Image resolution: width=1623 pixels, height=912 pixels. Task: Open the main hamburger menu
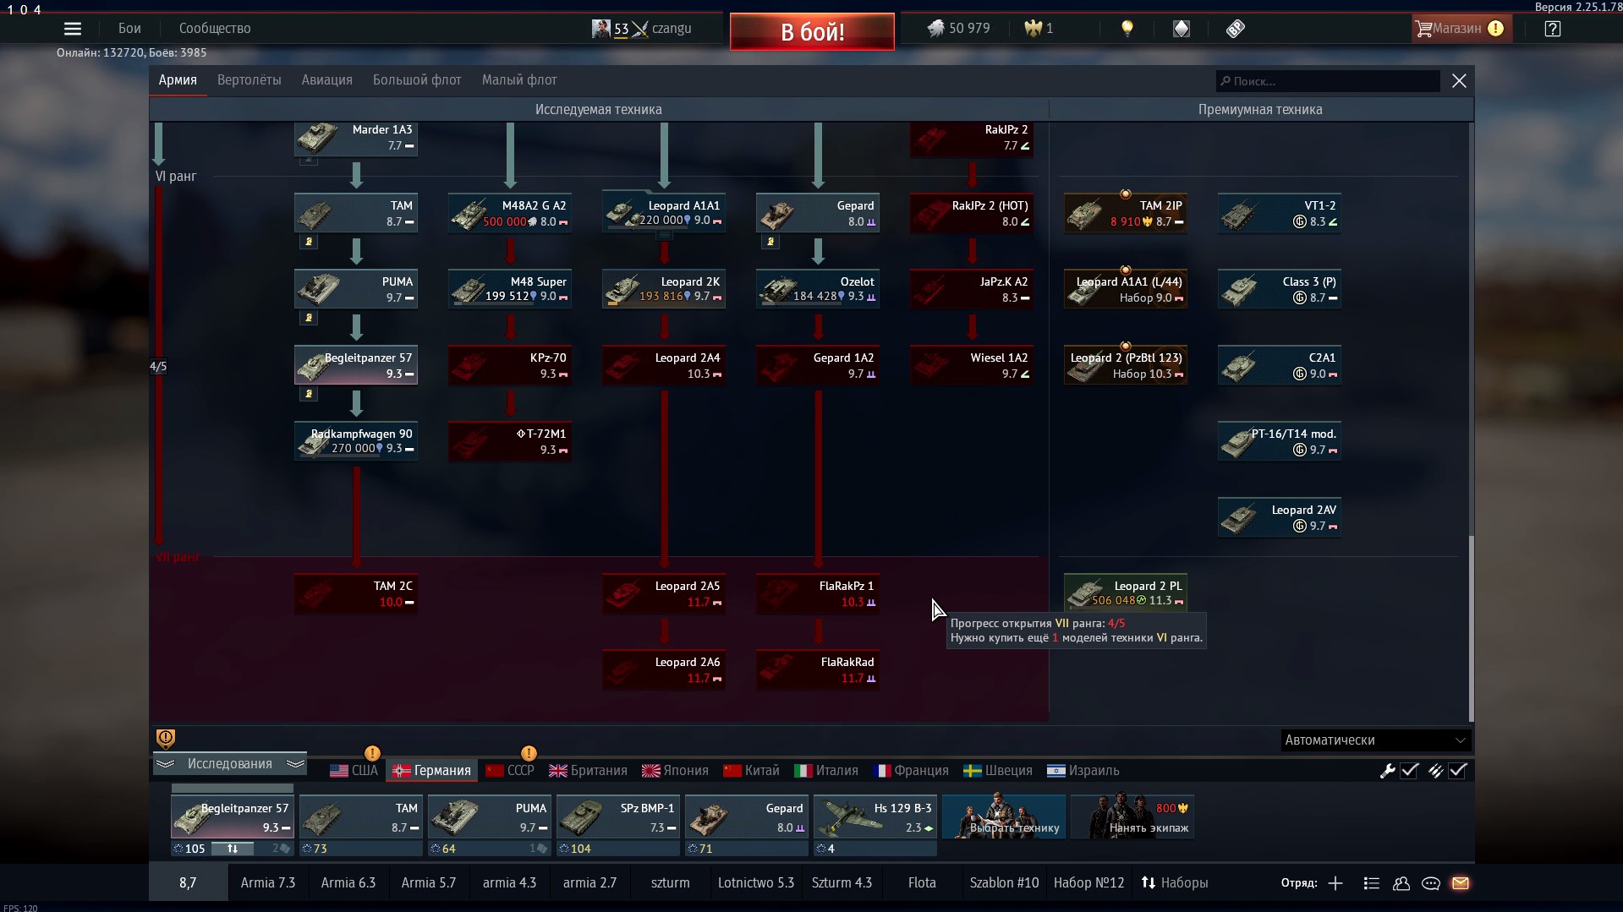[73, 29]
